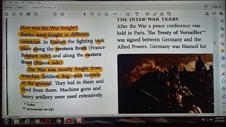This screenshot has width=226, height=127.
Task: Click the trenches photograph in the document
Action: click(166, 84)
